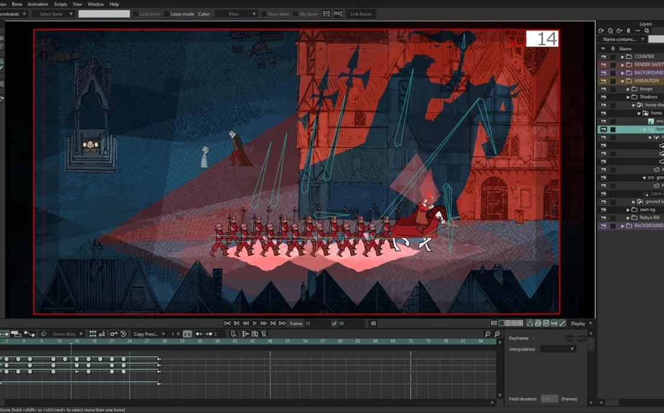Screen dimensions: 664x413
Task: Expand the COUNTER layer group
Action: point(622,57)
